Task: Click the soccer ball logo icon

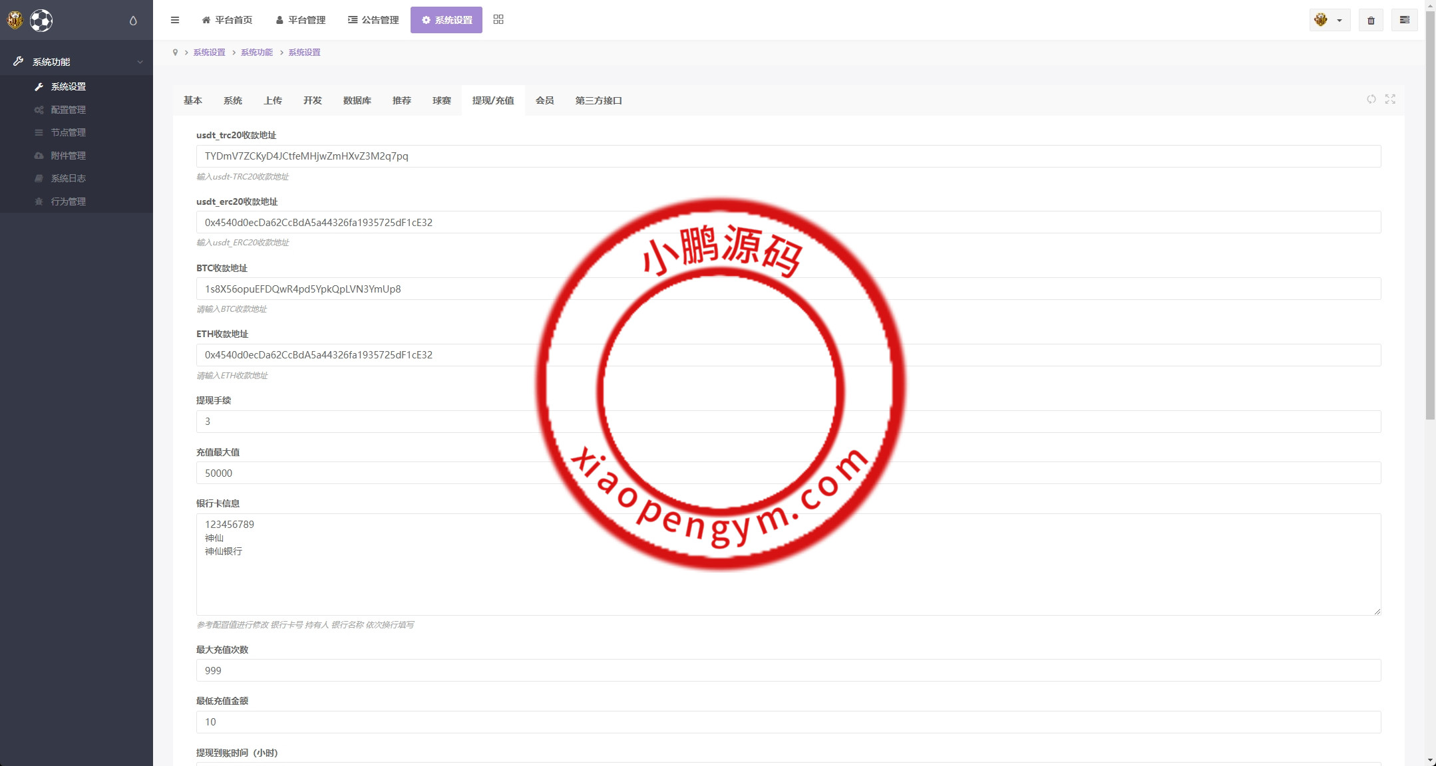Action: [x=41, y=21]
